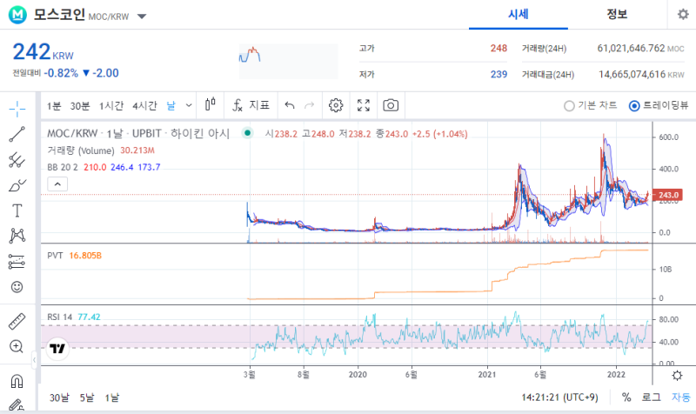Set interval to 4시간
The height and width of the screenshot is (414, 696).
click(x=144, y=105)
